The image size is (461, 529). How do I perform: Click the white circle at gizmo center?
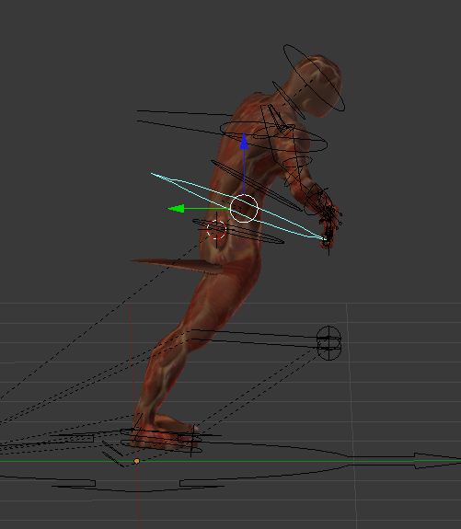[244, 208]
